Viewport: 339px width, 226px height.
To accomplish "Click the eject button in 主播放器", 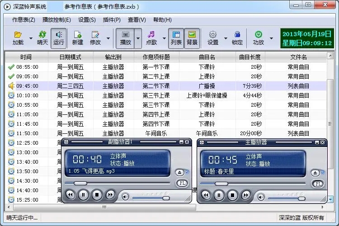I will (x=315, y=173).
